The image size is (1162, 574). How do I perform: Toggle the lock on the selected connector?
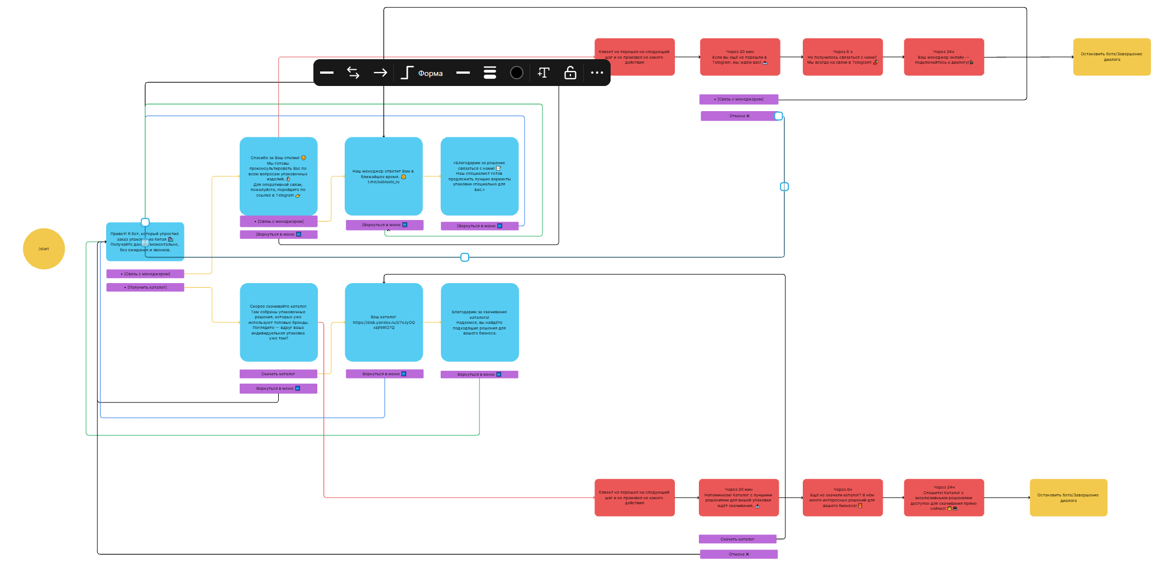point(570,73)
